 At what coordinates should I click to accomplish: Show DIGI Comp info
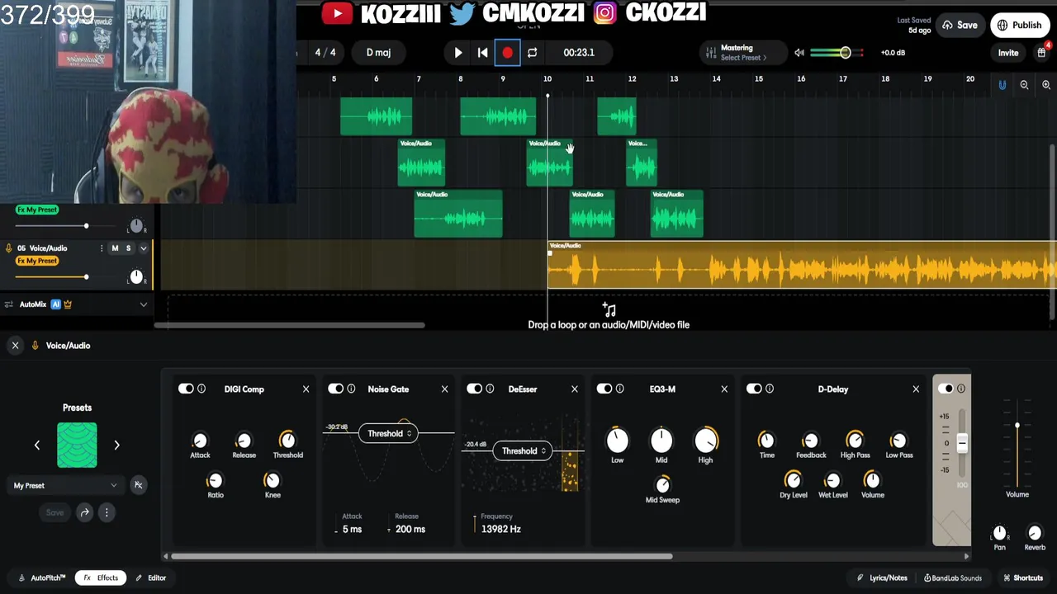[x=201, y=389]
